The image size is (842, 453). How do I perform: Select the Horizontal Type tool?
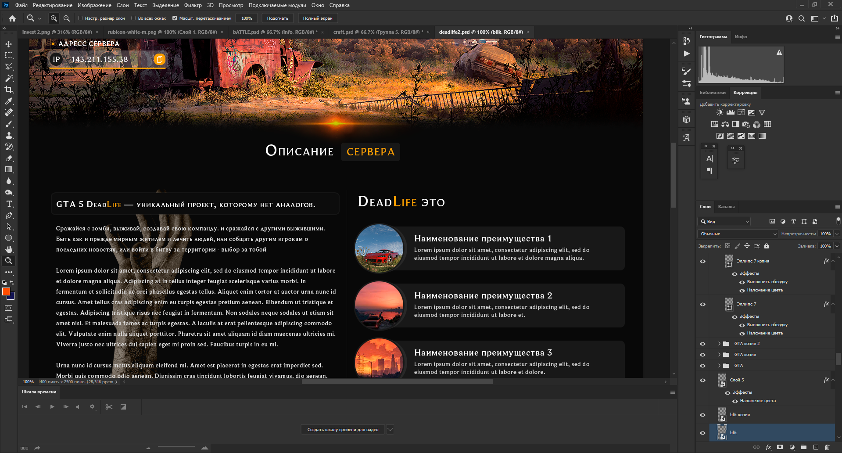coord(9,204)
